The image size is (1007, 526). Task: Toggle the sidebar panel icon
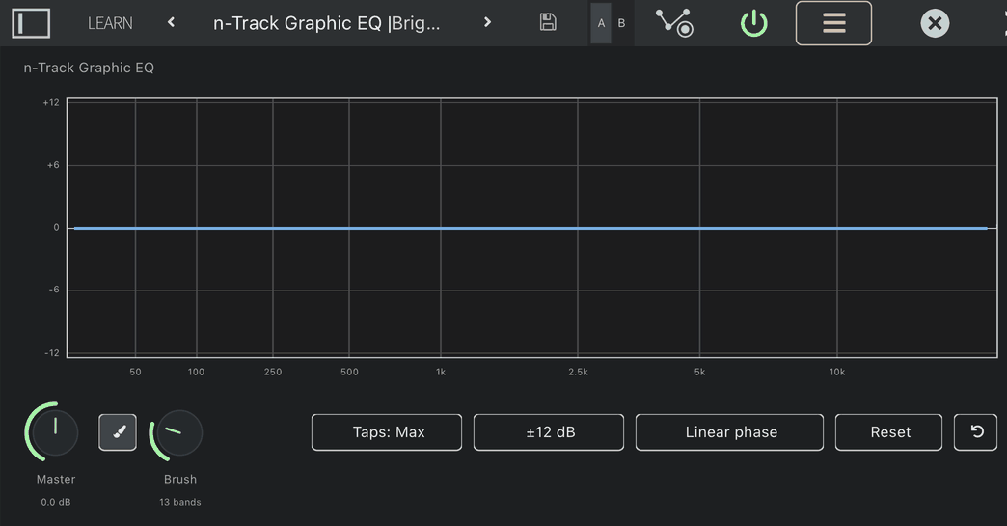(x=31, y=23)
